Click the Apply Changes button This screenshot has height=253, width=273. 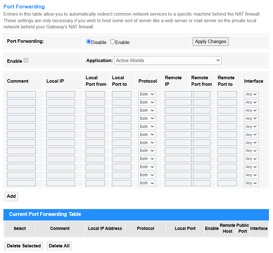(x=210, y=42)
